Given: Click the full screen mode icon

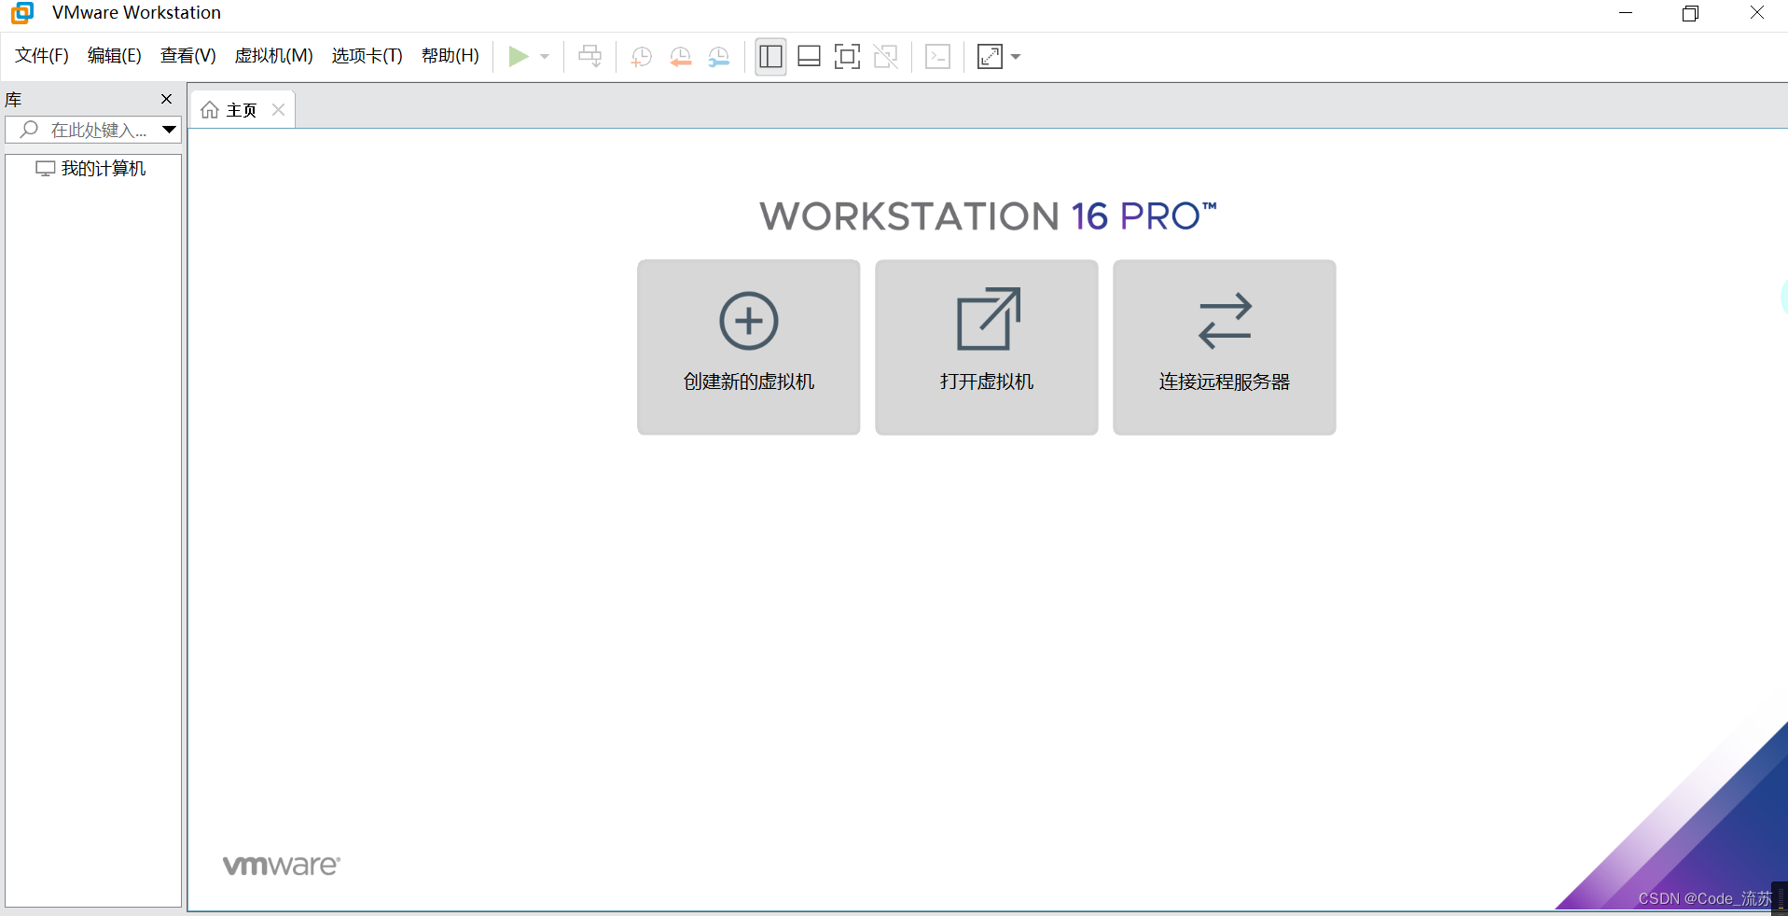Looking at the screenshot, I should tap(847, 57).
